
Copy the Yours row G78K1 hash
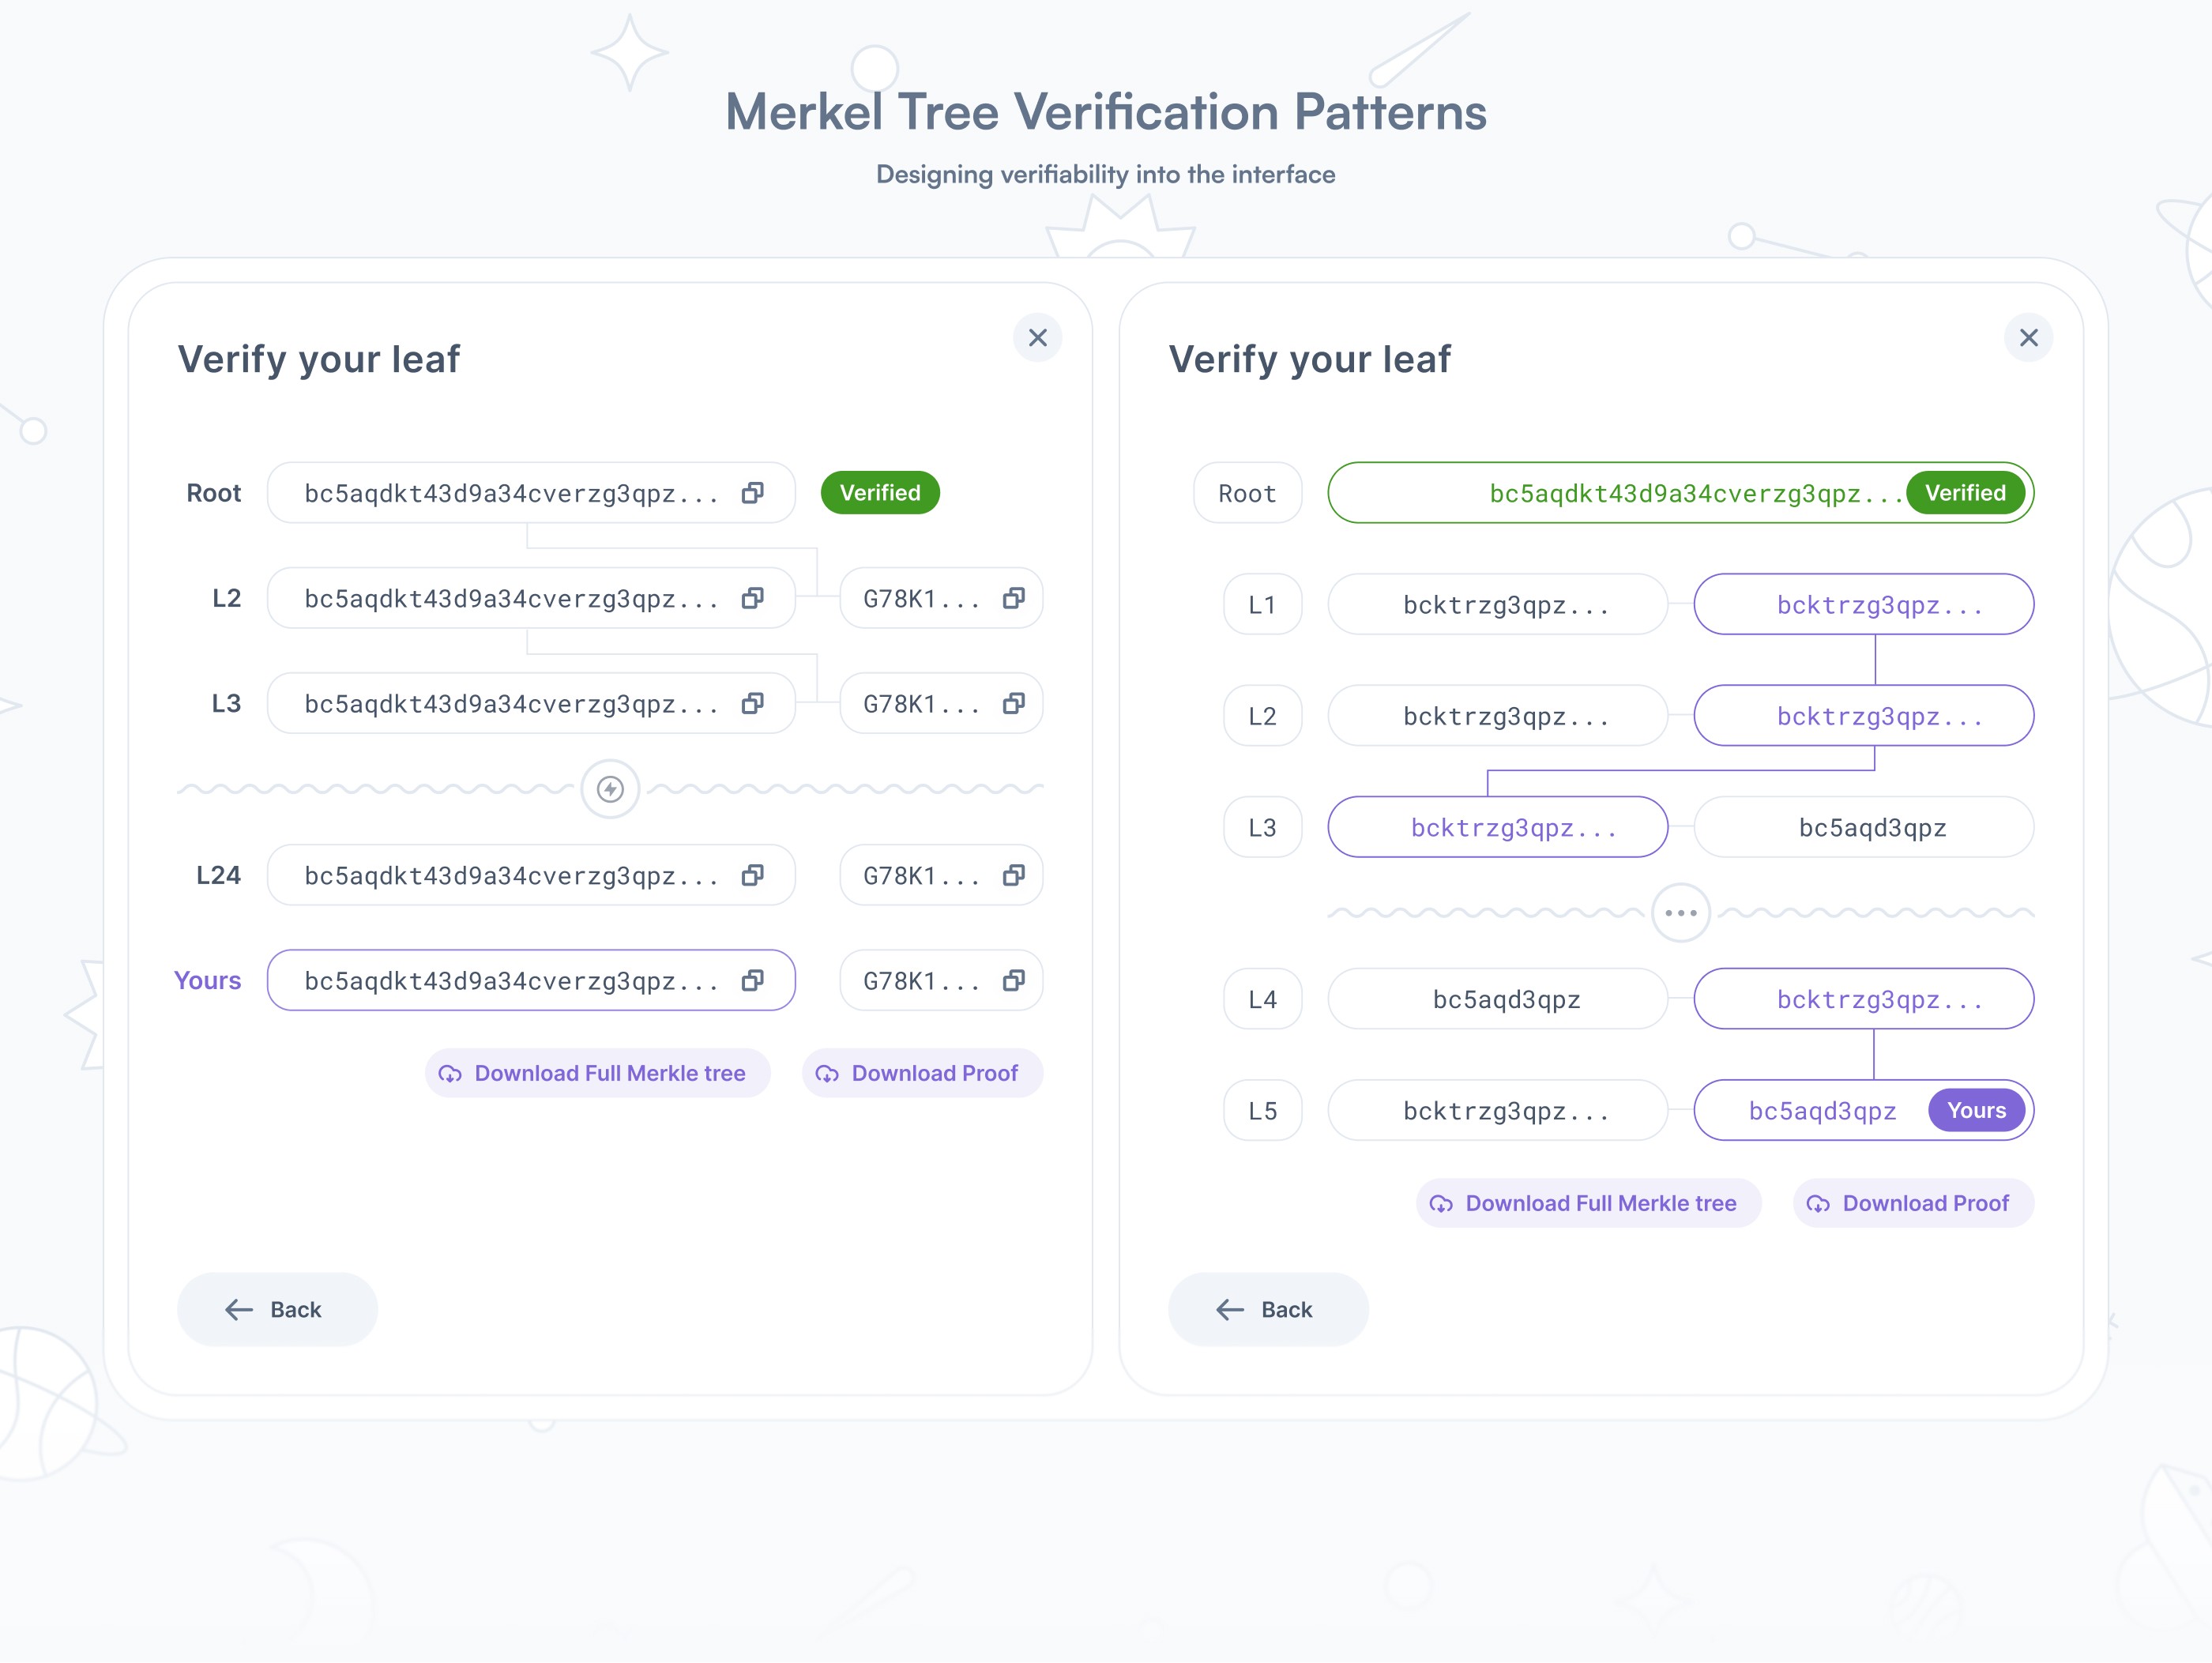click(1013, 981)
